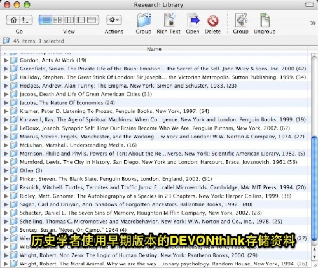Expand Greenfield, Private Life of the Brain

[x=6, y=69]
